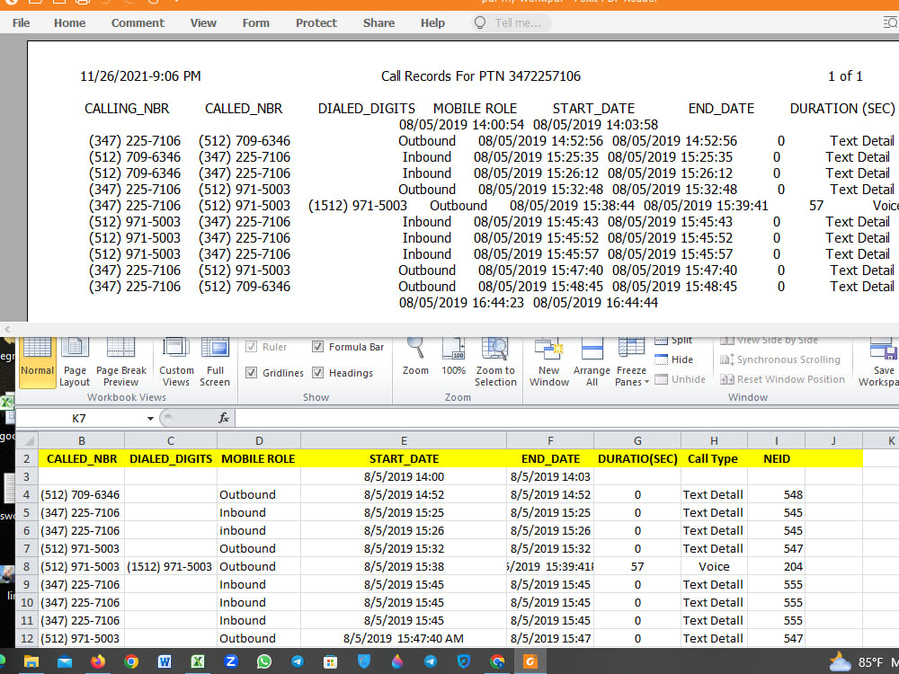Select column E header
This screenshot has width=899, height=674.
click(404, 440)
